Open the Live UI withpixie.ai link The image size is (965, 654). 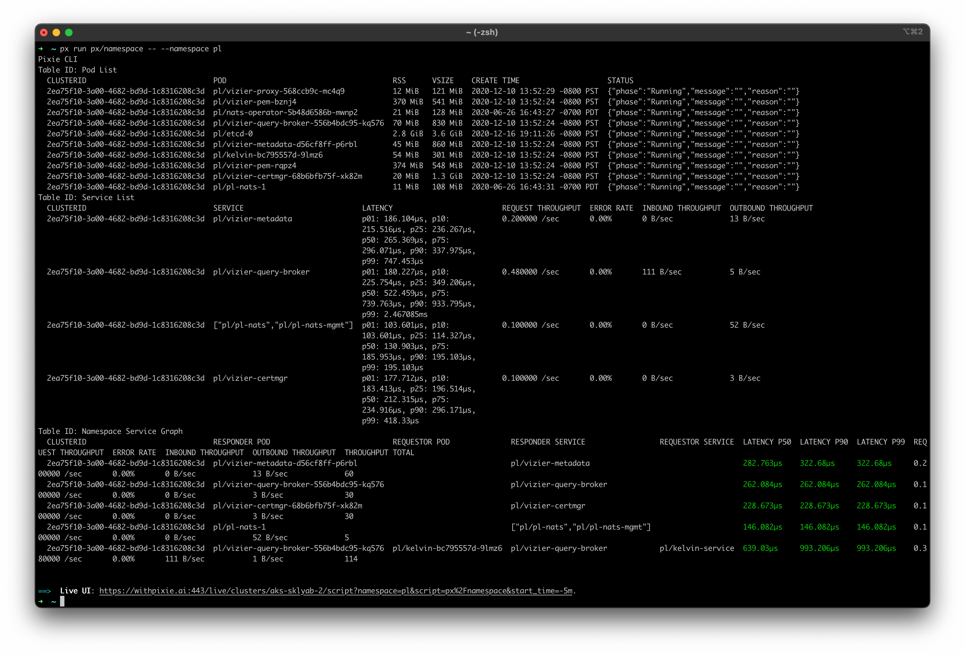coord(336,591)
